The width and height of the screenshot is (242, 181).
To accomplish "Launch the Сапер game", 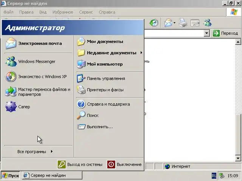I will click(38, 106).
